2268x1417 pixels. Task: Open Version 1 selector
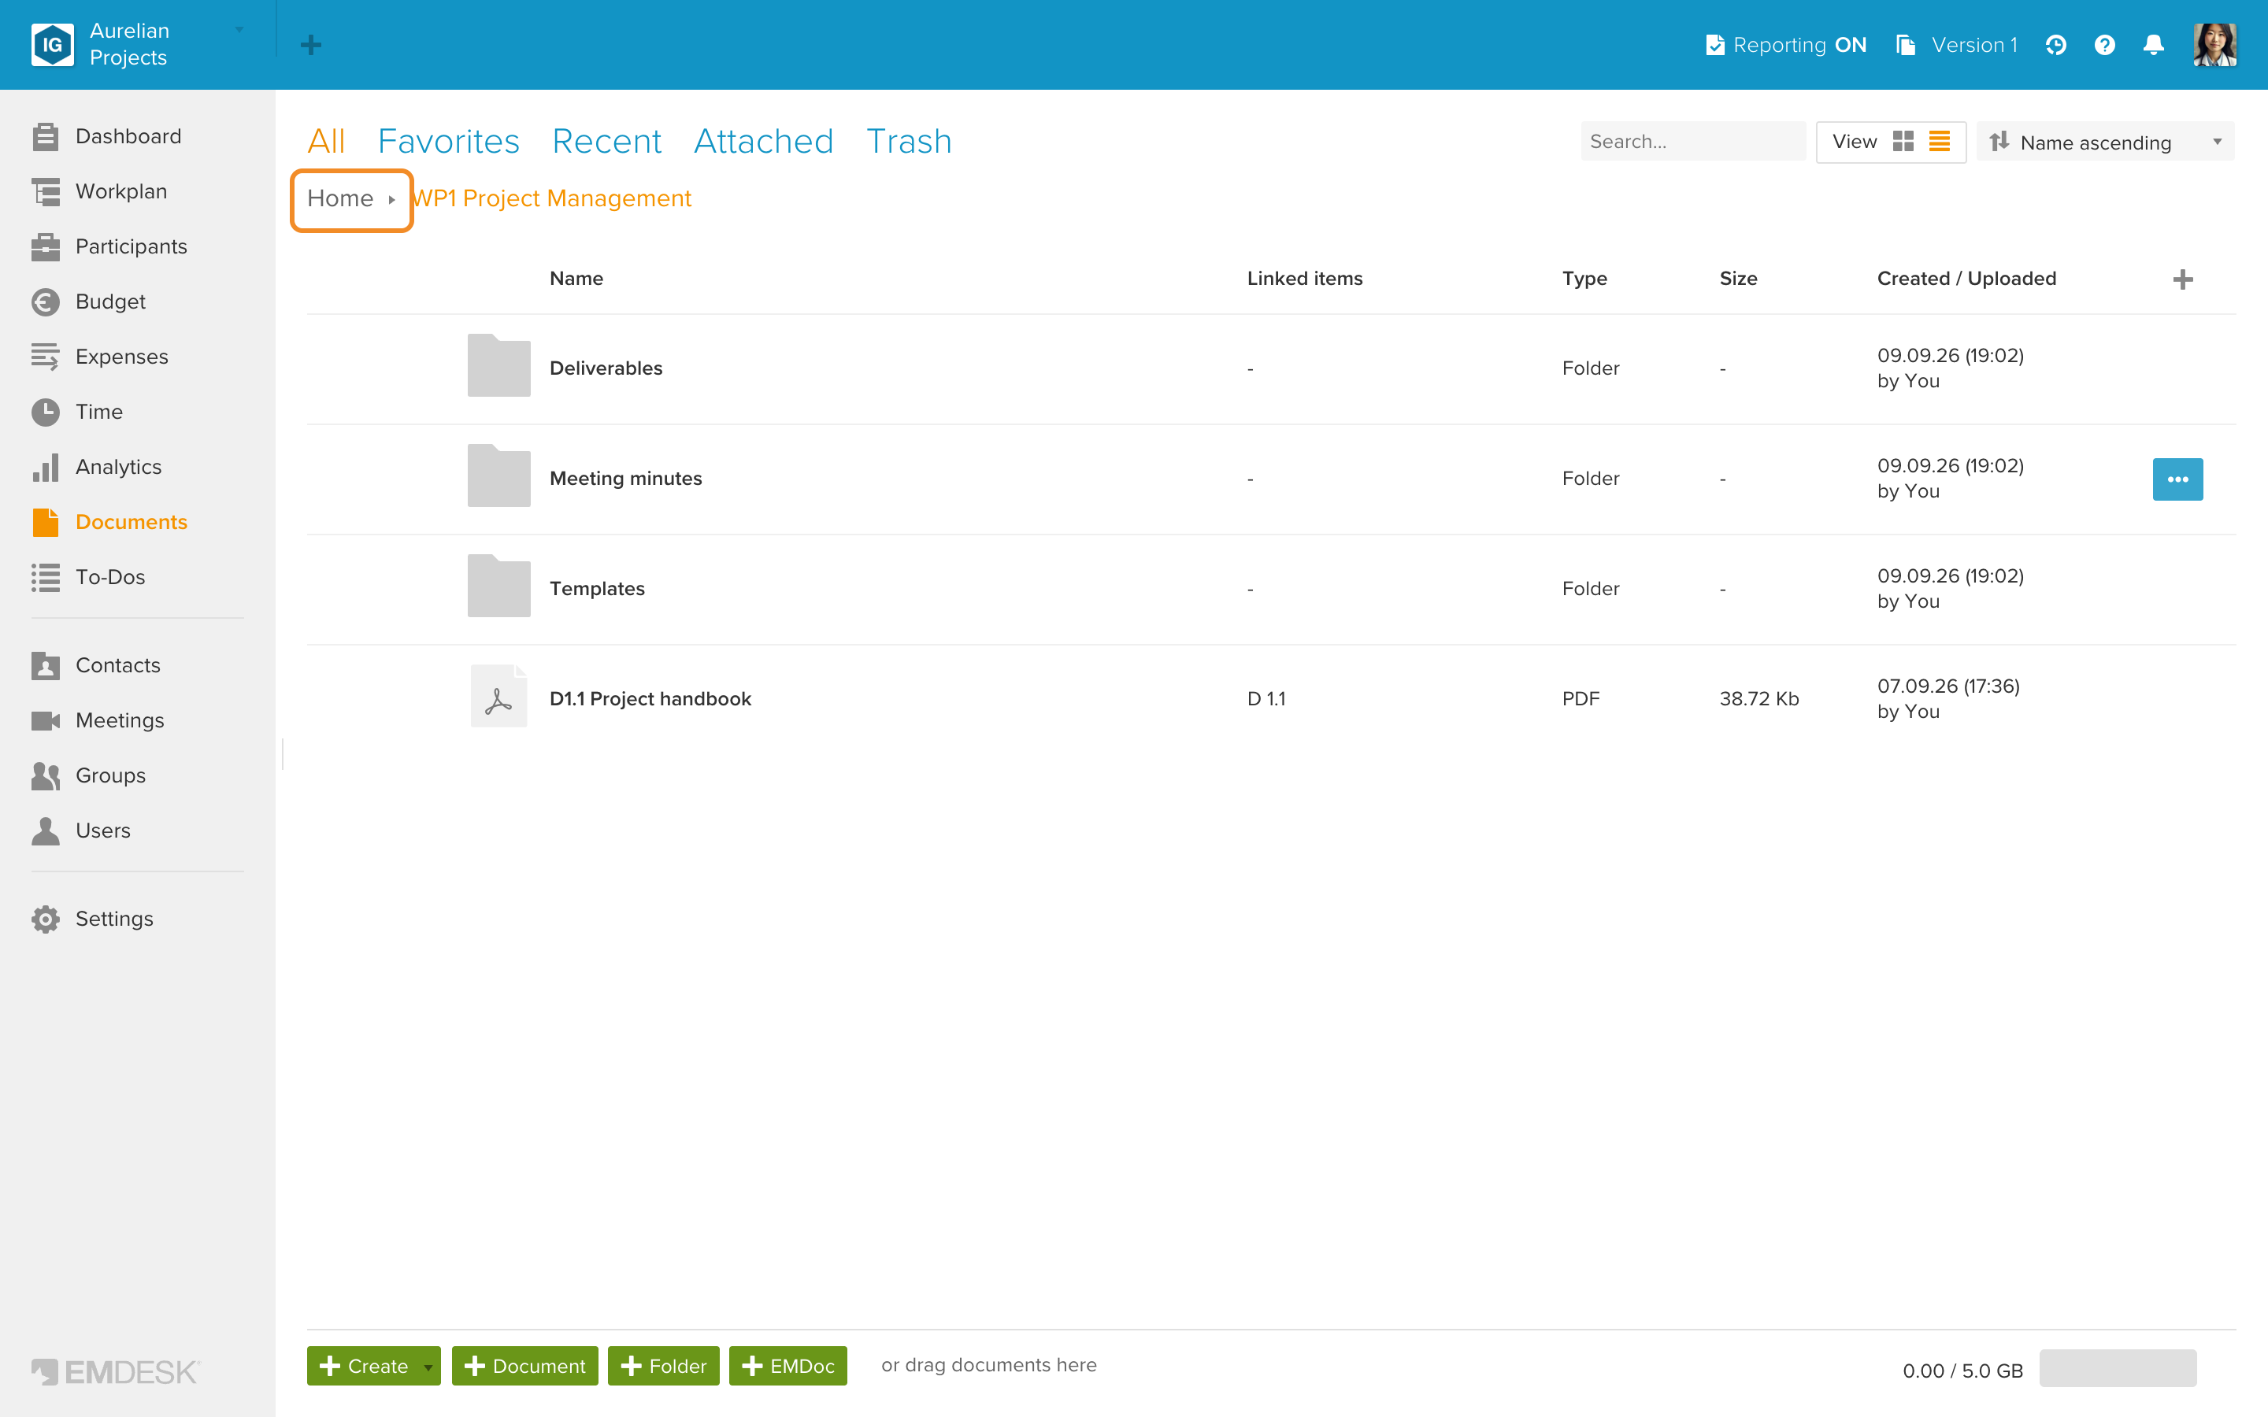[x=1957, y=45]
